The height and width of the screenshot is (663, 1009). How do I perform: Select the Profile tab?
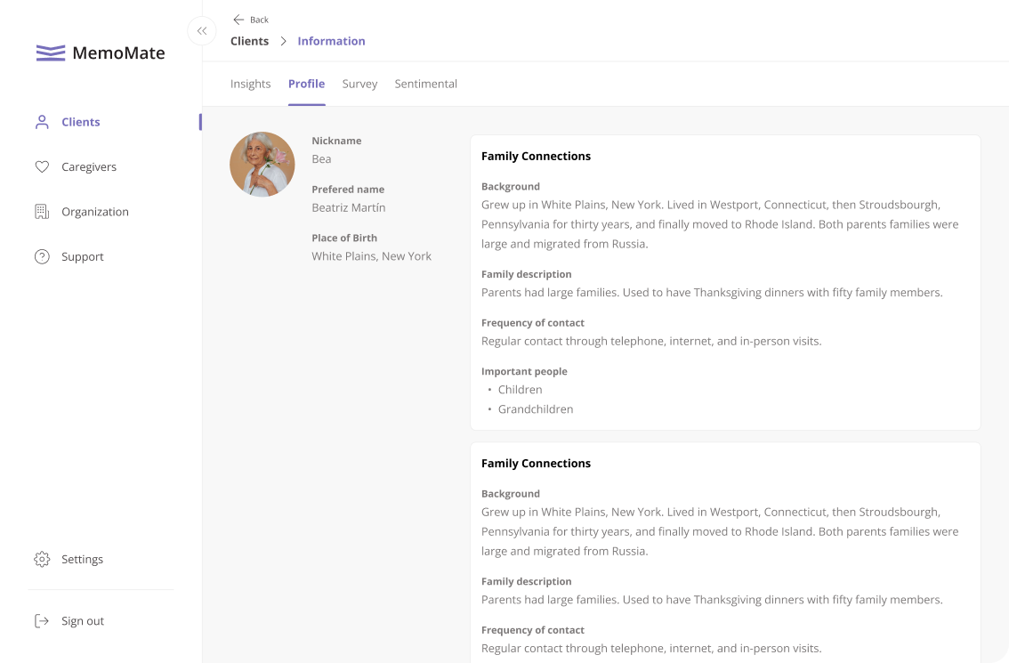[306, 84]
